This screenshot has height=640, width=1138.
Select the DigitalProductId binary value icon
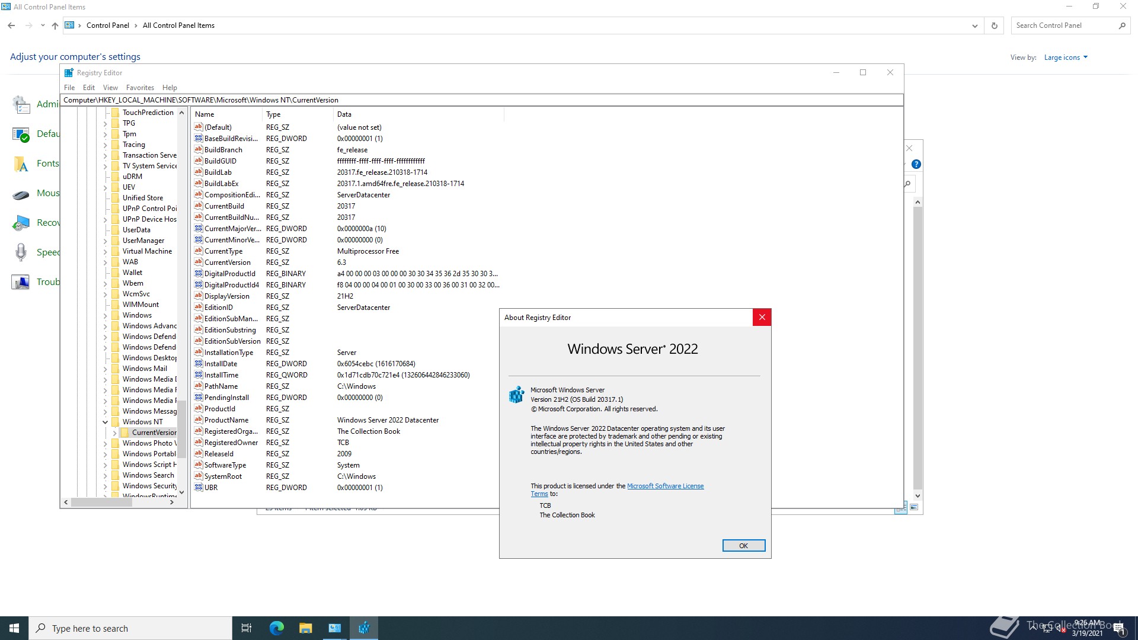tap(199, 274)
